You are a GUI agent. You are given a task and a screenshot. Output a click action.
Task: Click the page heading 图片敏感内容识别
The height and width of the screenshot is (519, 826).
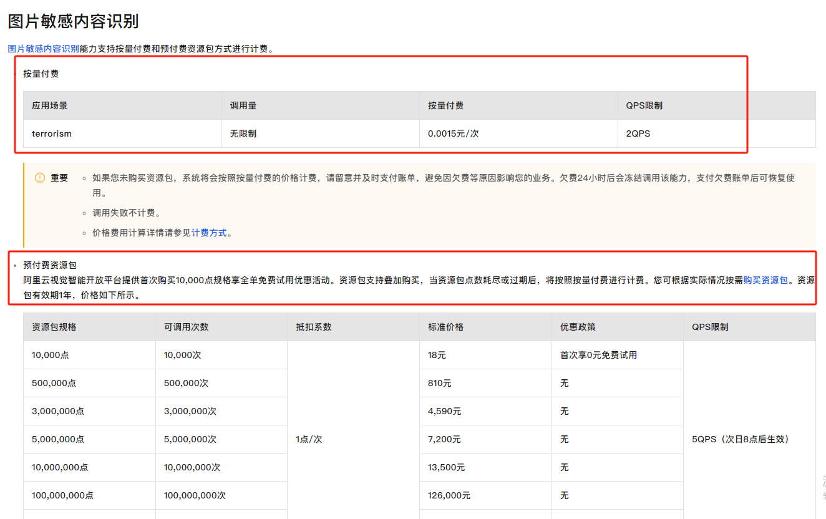(73, 21)
